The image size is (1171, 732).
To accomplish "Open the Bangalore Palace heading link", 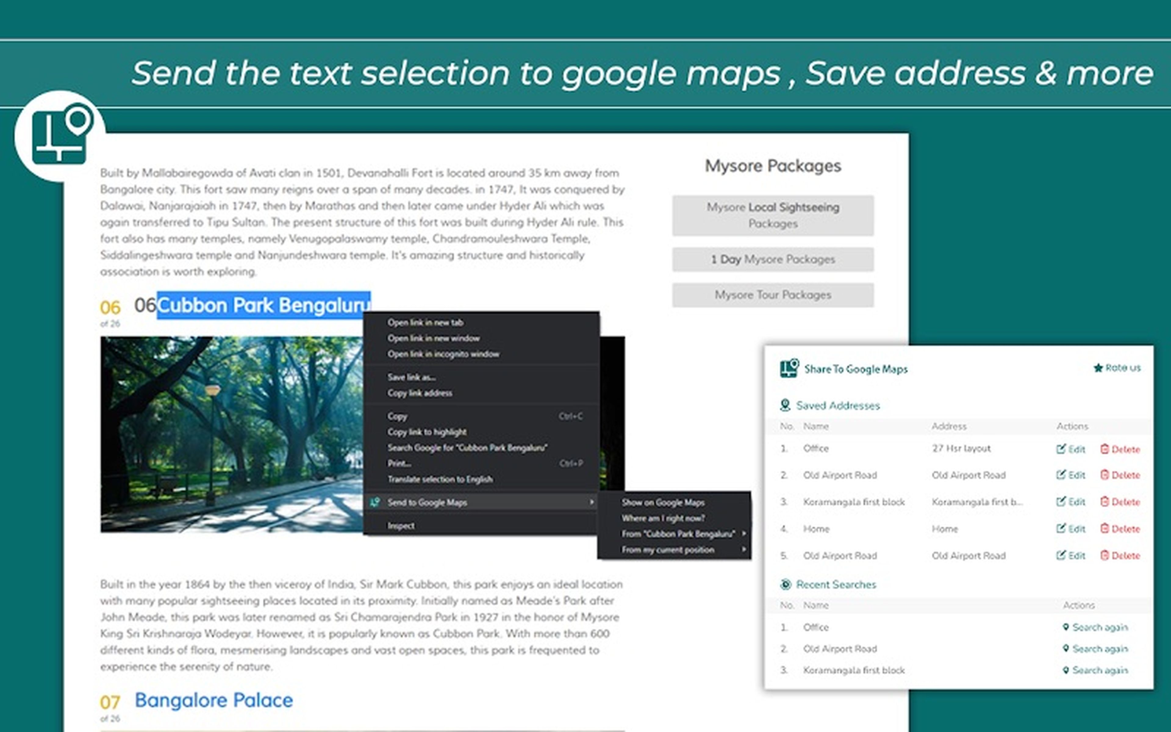I will (x=213, y=700).
